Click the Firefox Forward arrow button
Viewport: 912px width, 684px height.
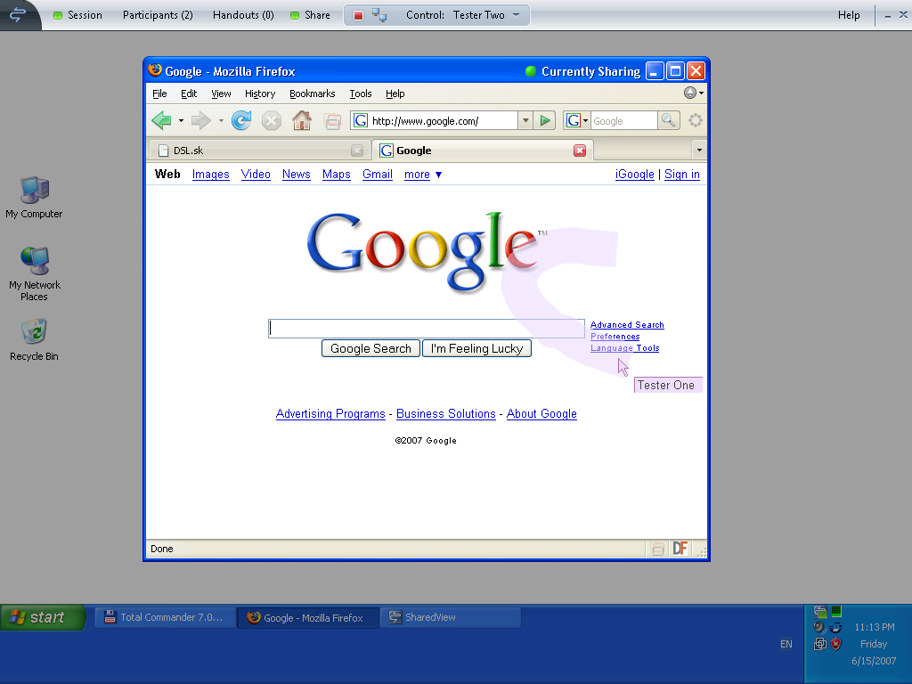coord(200,120)
